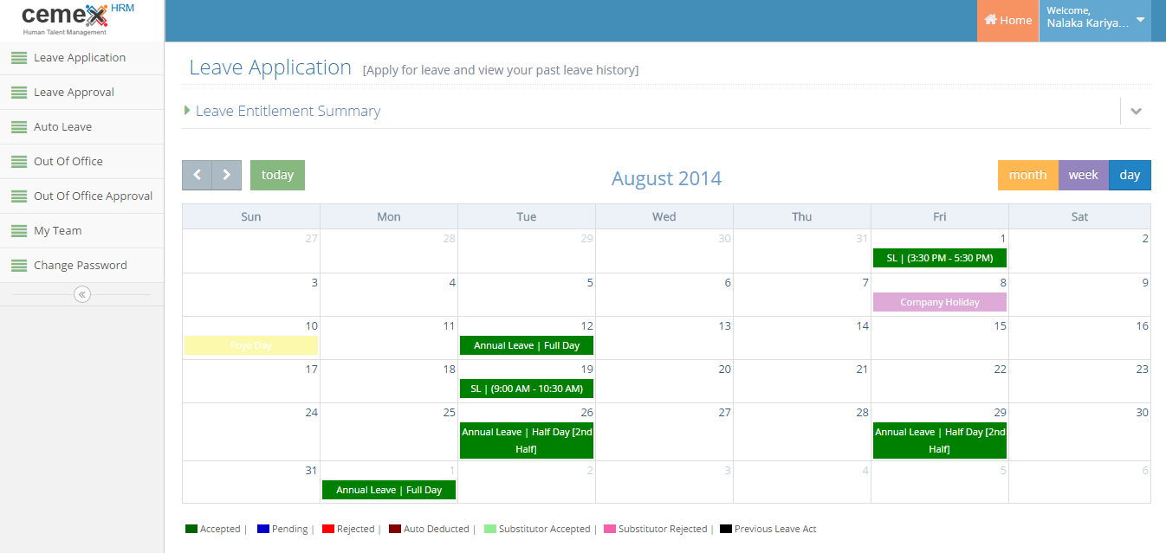
Task: Select August 31 date cell
Action: 251,481
